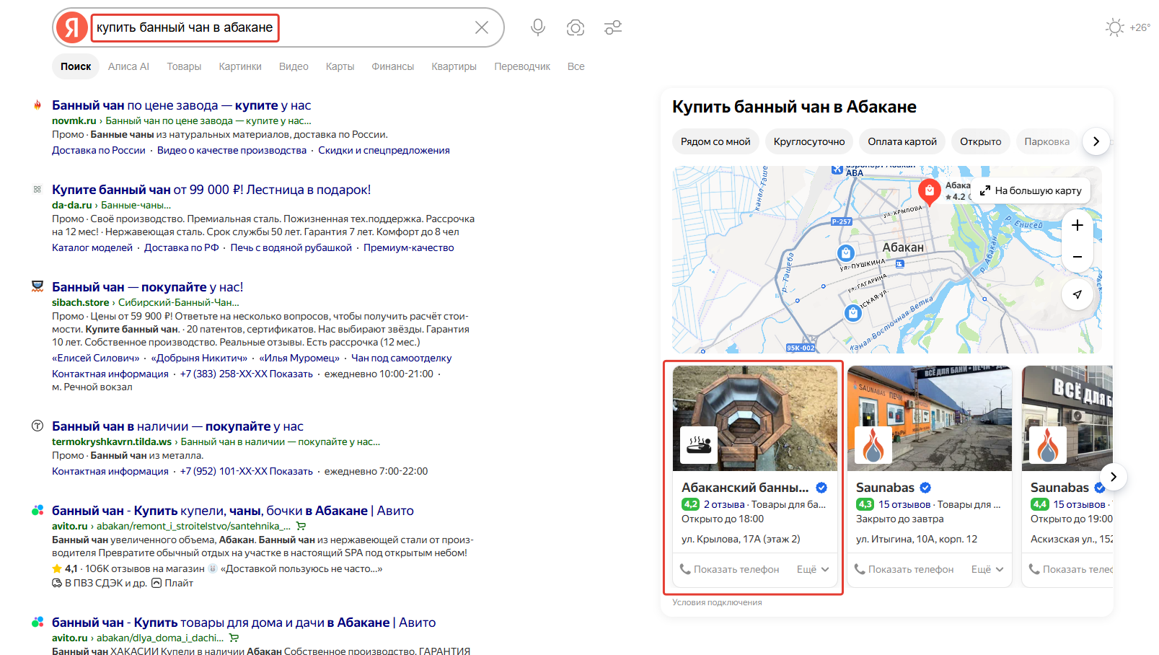Click the blue shop pin near ул. Пушкина
This screenshot has width=1159, height=655.
(x=846, y=253)
